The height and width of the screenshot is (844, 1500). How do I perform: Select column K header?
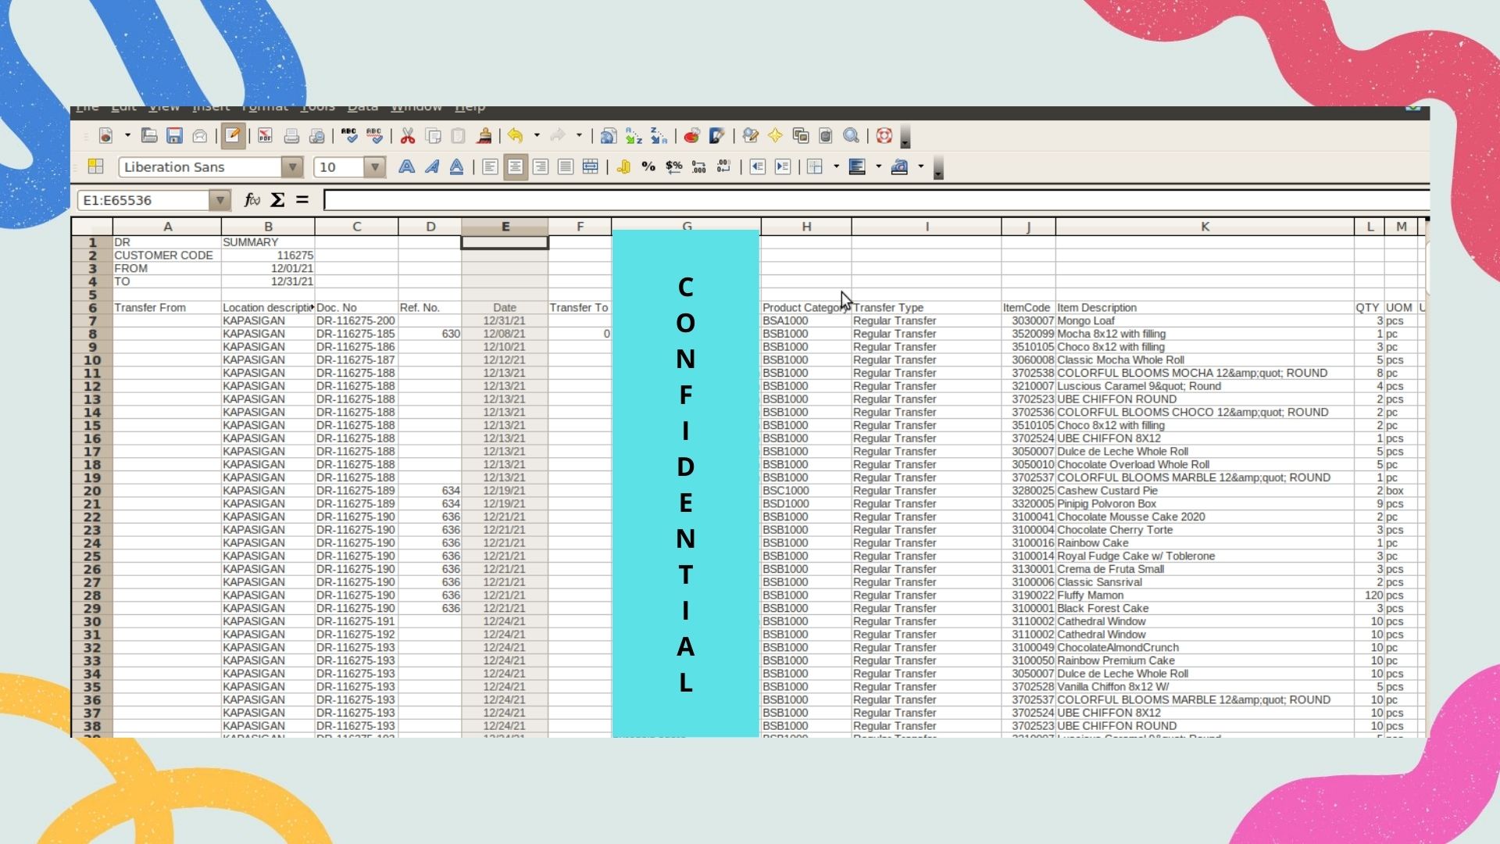1205,227
